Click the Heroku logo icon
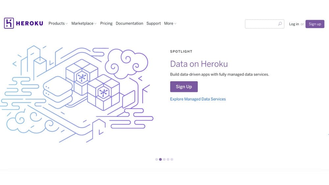 (x=9, y=23)
